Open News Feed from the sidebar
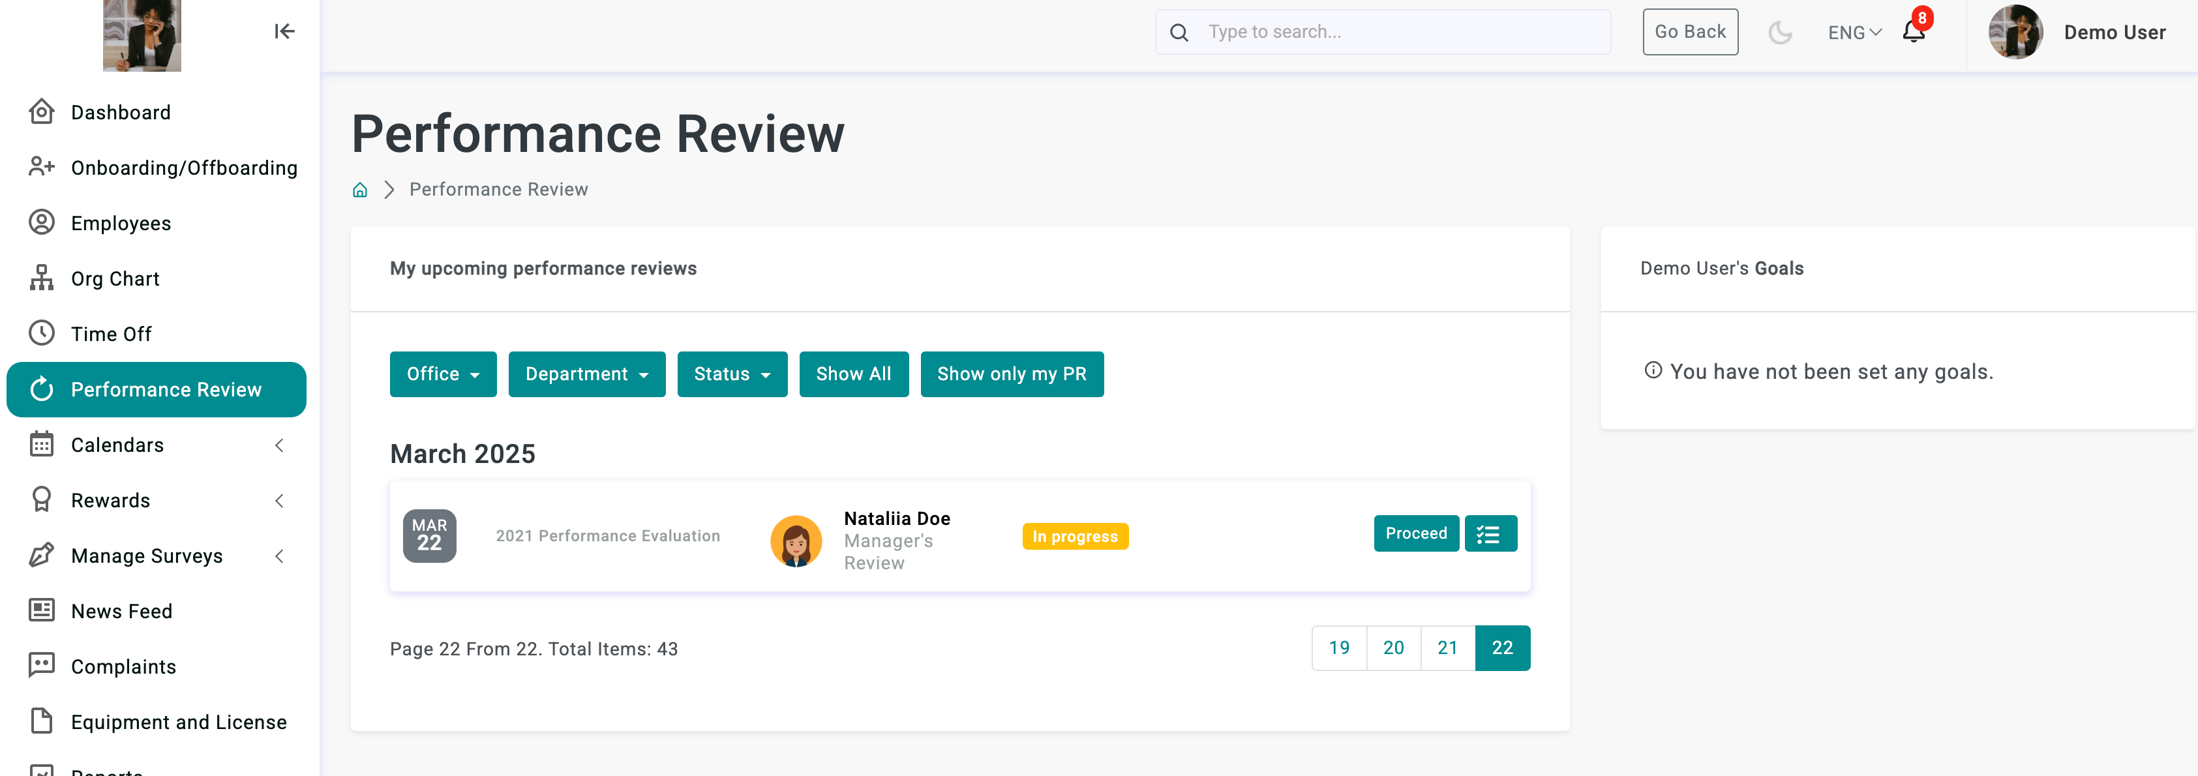 (156, 612)
